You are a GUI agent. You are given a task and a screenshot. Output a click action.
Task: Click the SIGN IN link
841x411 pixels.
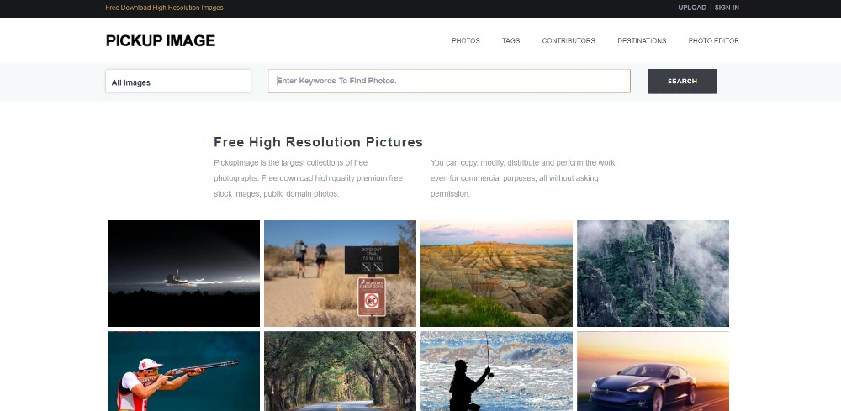click(x=727, y=8)
